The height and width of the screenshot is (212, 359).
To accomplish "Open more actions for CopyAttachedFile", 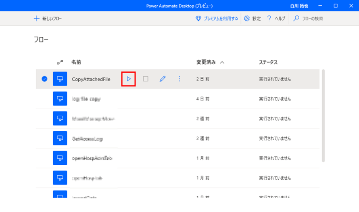I will pyautogui.click(x=179, y=79).
